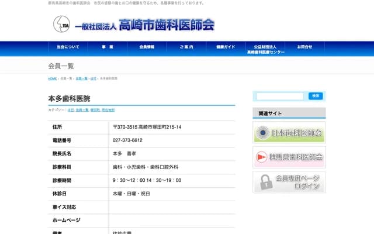The image size is (374, 234).
Task: Open the ご案内 menu item
Action: 186,46
